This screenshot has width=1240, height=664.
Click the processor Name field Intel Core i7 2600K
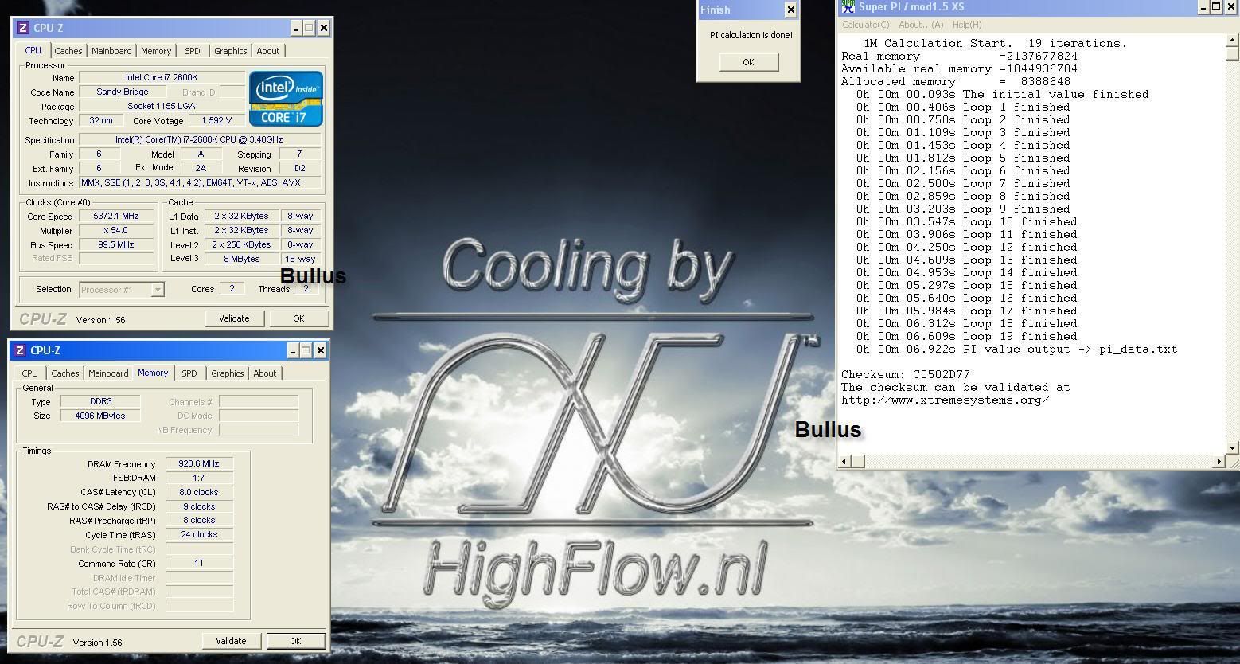point(162,78)
